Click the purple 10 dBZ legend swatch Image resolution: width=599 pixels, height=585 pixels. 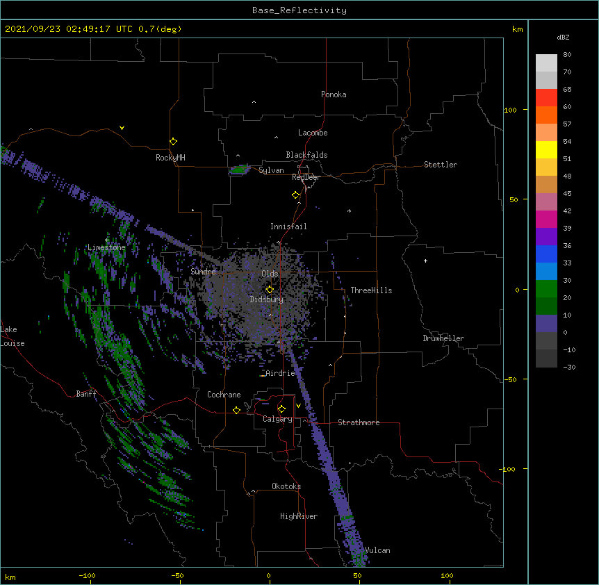click(x=546, y=324)
